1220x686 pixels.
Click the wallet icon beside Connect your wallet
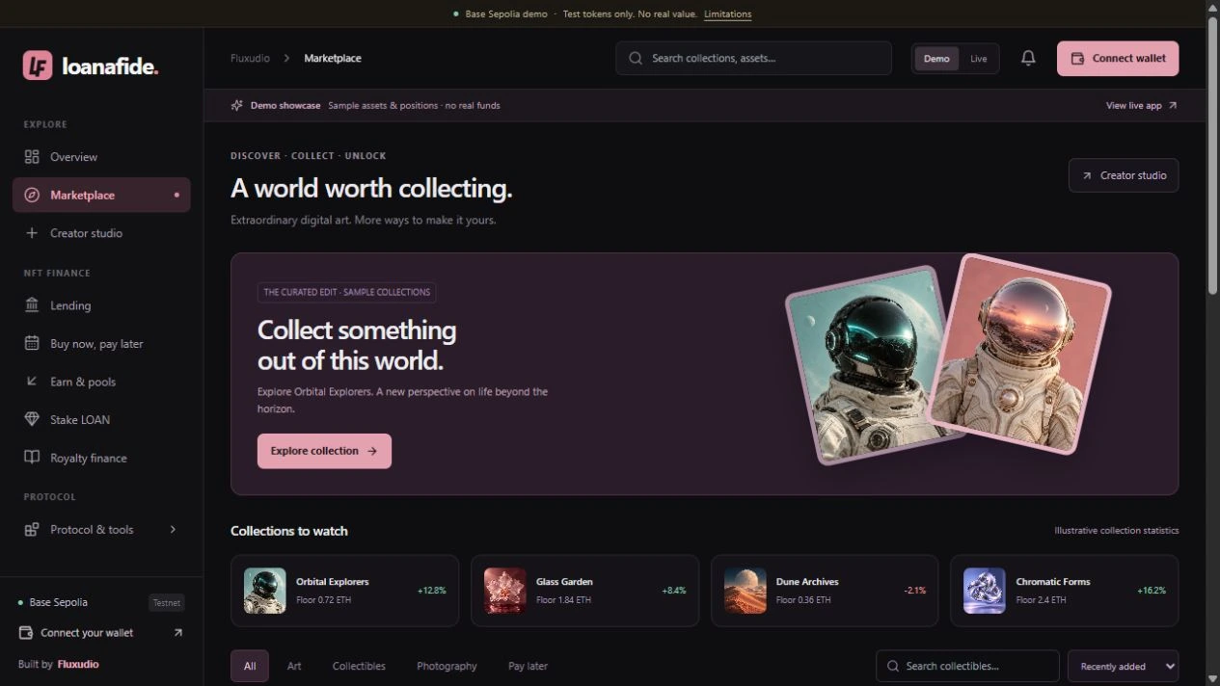click(26, 633)
